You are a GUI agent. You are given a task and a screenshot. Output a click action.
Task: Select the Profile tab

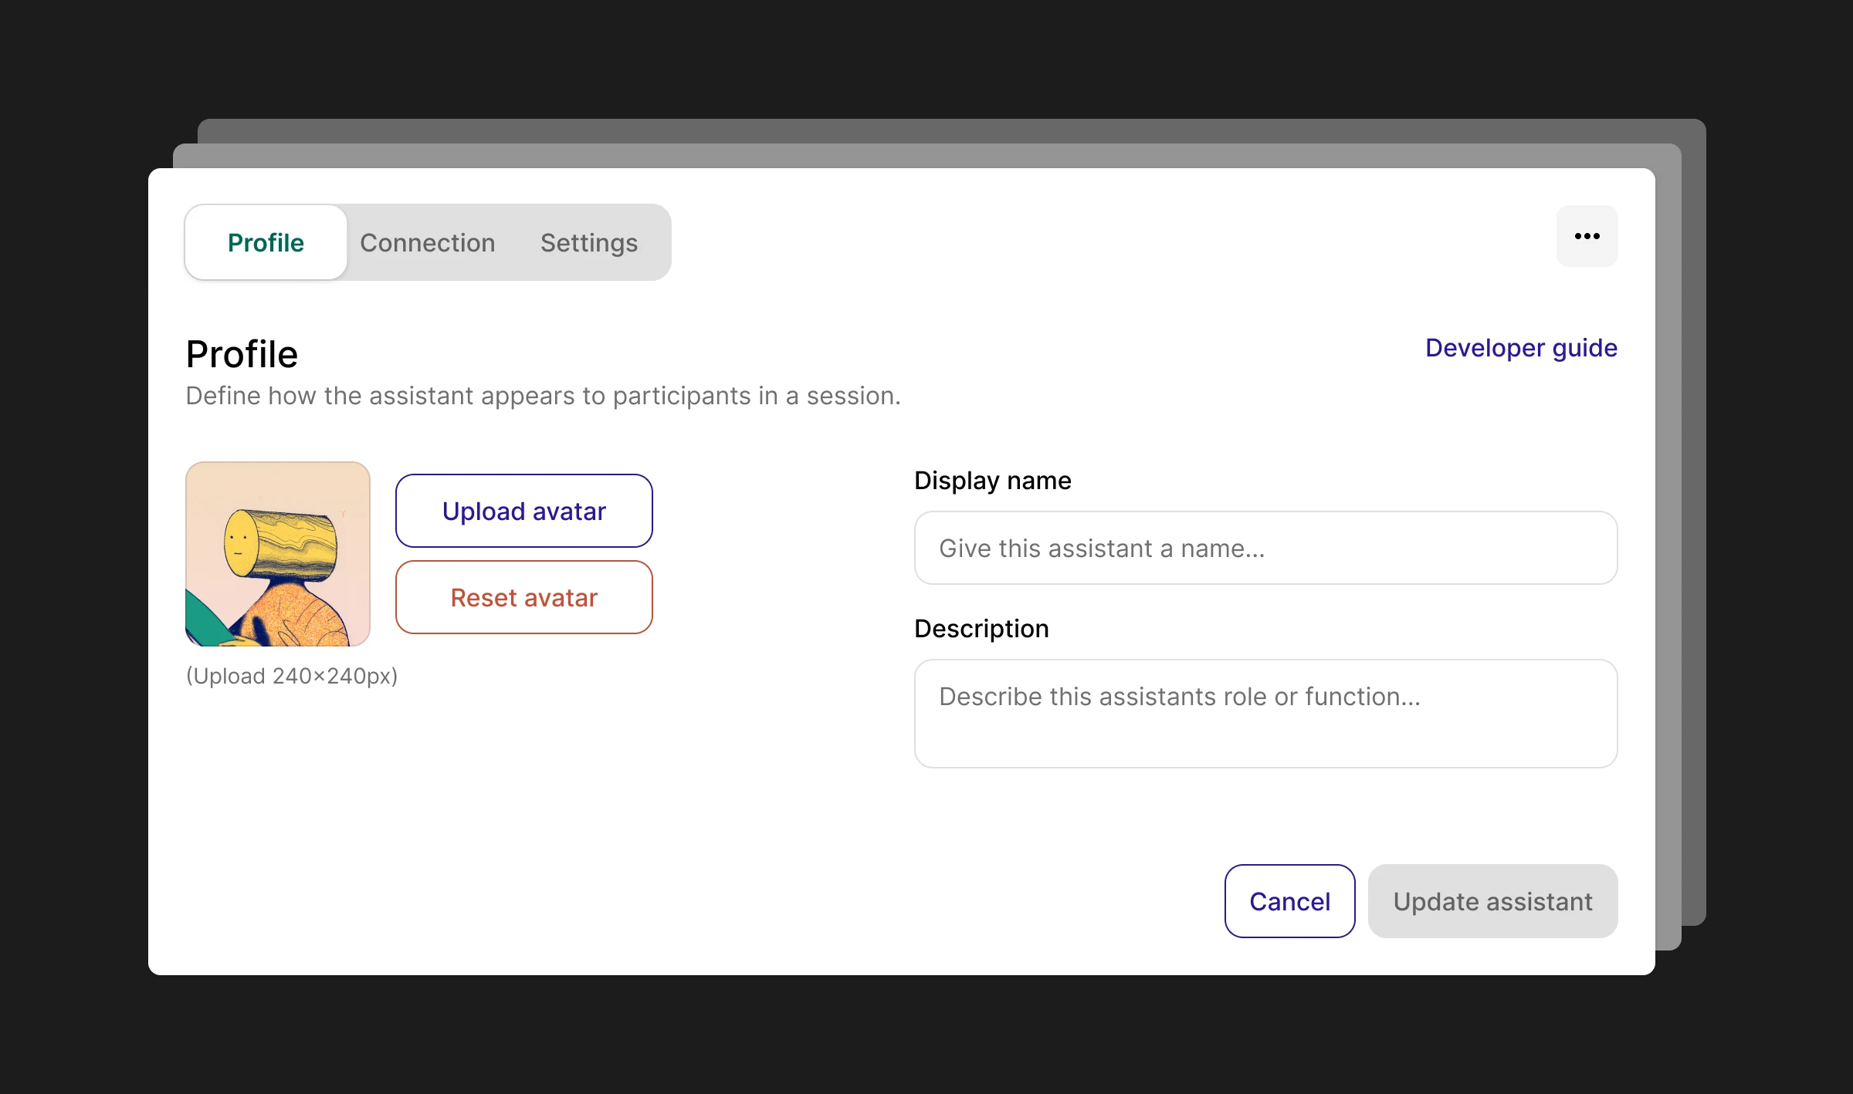pos(266,243)
